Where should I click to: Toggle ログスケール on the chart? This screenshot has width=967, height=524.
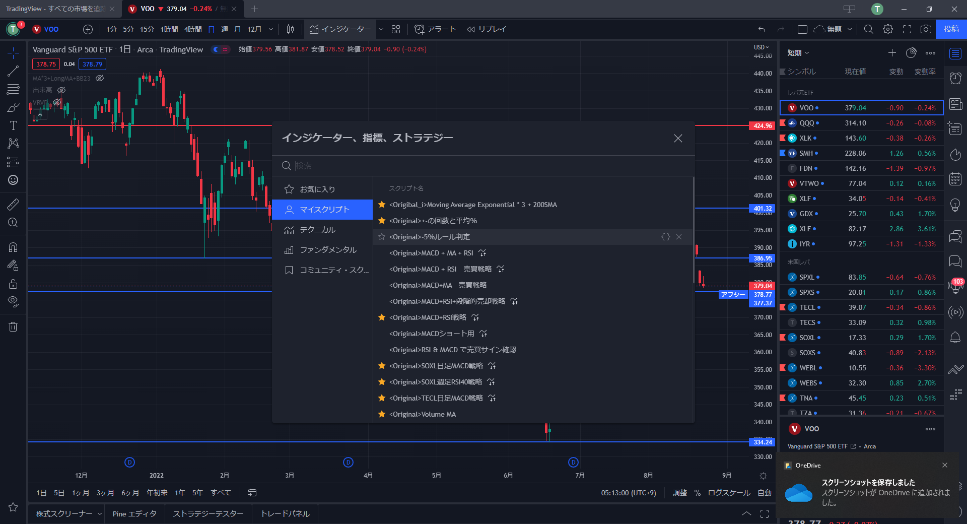click(x=729, y=493)
